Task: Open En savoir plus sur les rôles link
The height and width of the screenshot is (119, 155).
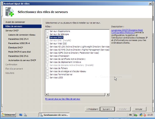Action: [x=63, y=99]
